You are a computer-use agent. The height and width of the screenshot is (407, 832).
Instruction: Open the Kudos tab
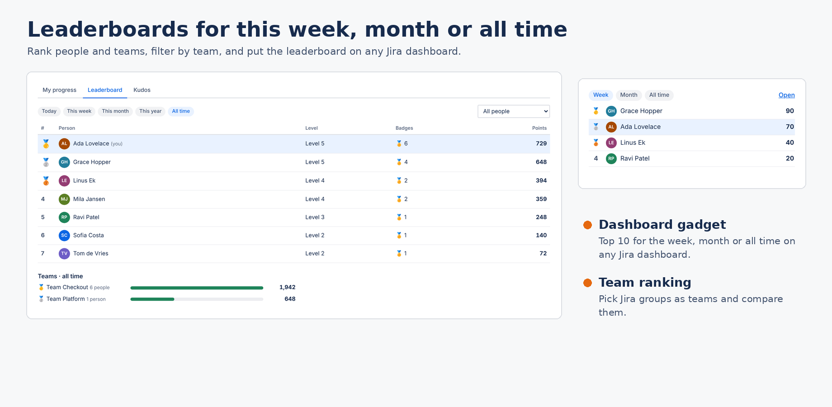pyautogui.click(x=142, y=90)
